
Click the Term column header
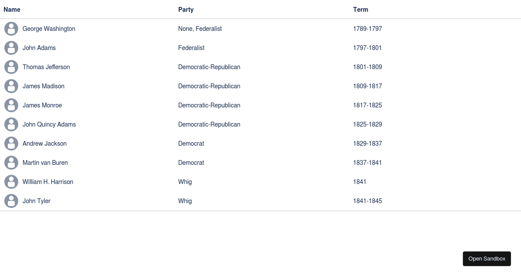pos(360,10)
